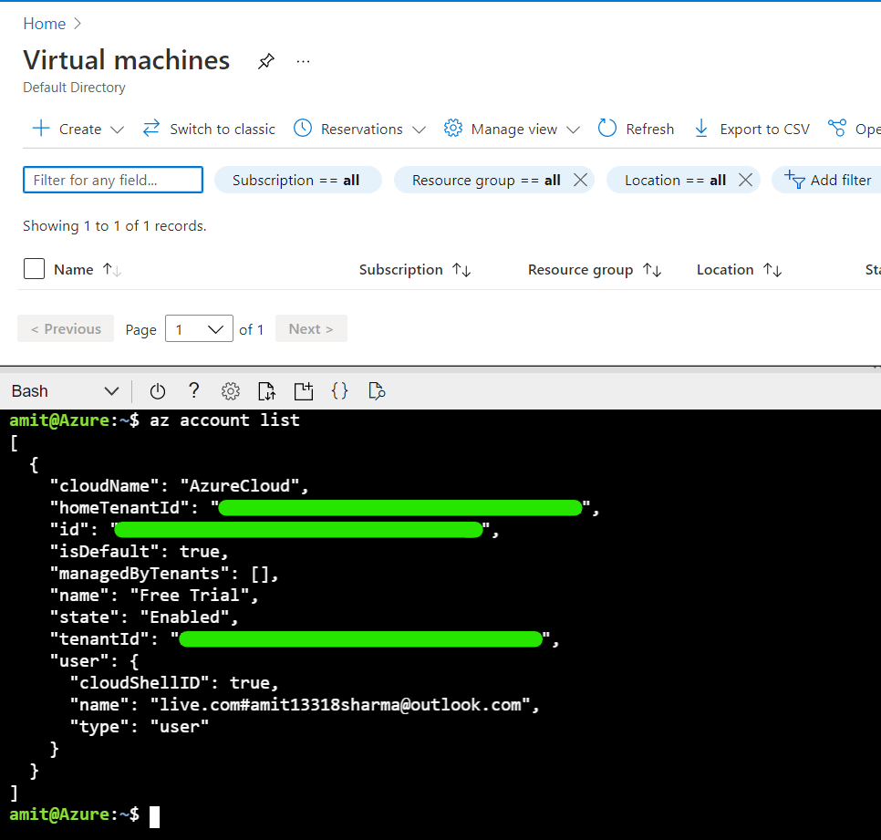Click the Default Directory subtitle
The width and height of the screenshot is (881, 840).
[x=74, y=88]
